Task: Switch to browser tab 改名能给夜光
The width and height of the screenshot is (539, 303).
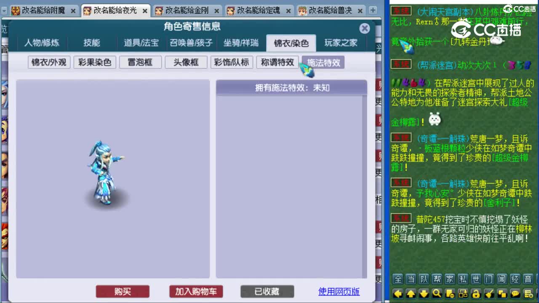Action: 115,11
